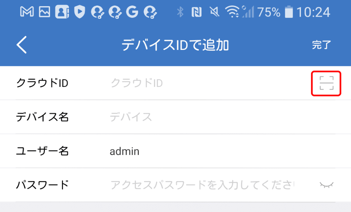Viewport: 351px width, 212px height.
Task: Tap the 10:24 clock in status bar
Action: 313,12
